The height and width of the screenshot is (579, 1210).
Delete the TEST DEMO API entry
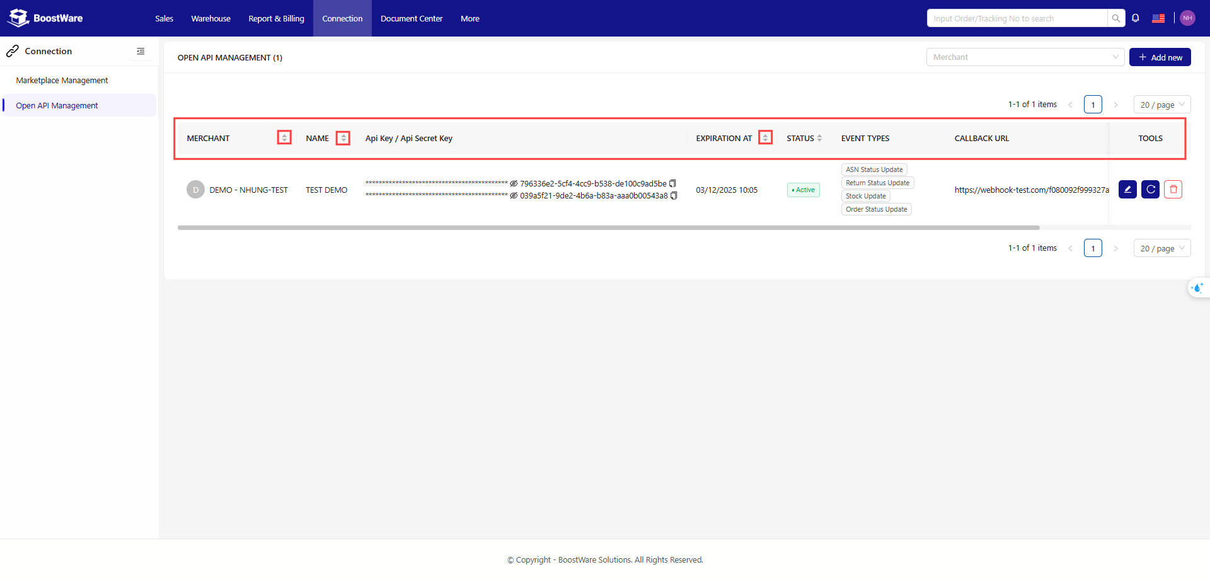[x=1173, y=190]
